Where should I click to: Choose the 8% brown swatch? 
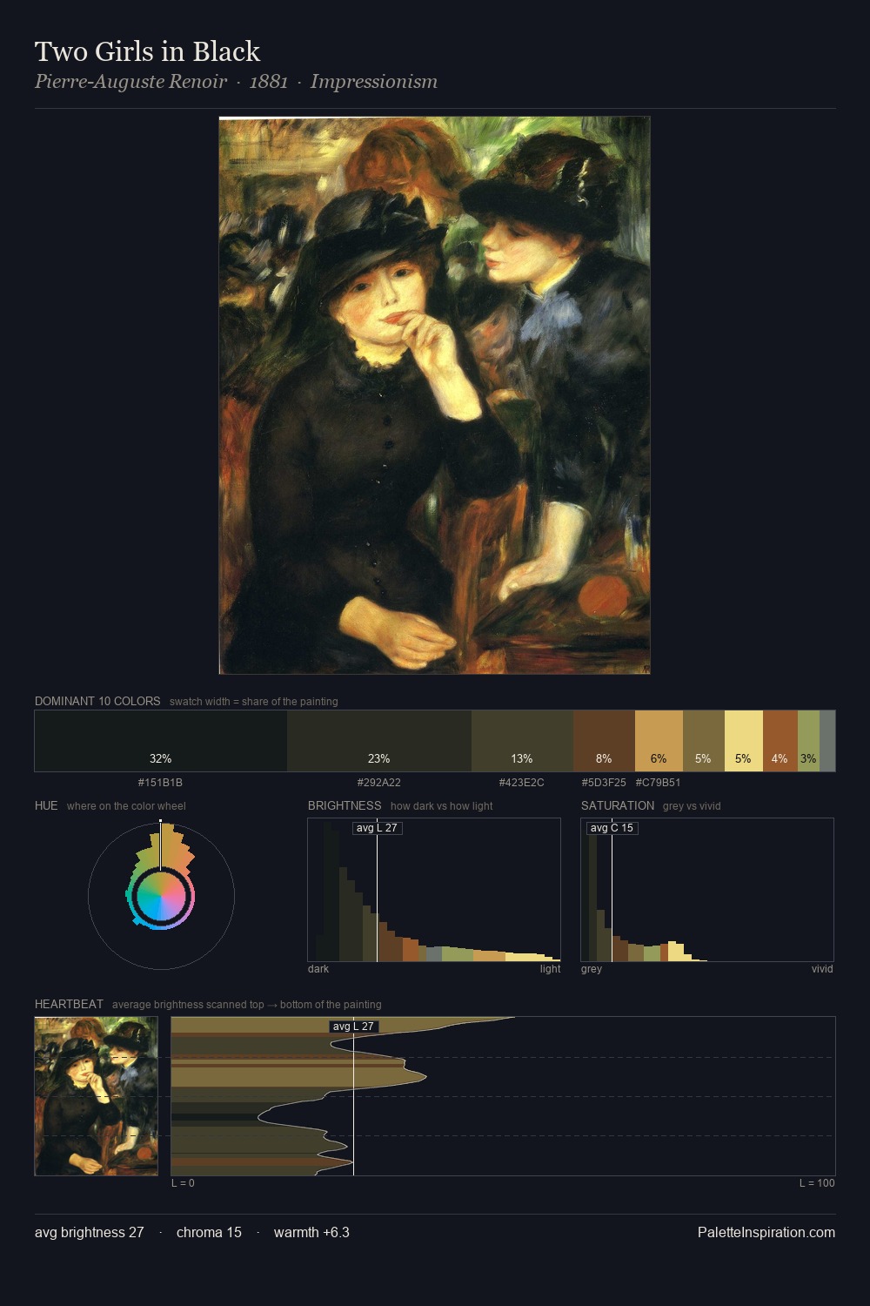coord(604,741)
